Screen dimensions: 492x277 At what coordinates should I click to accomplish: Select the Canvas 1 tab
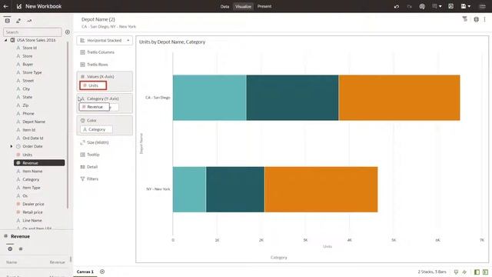85,272
